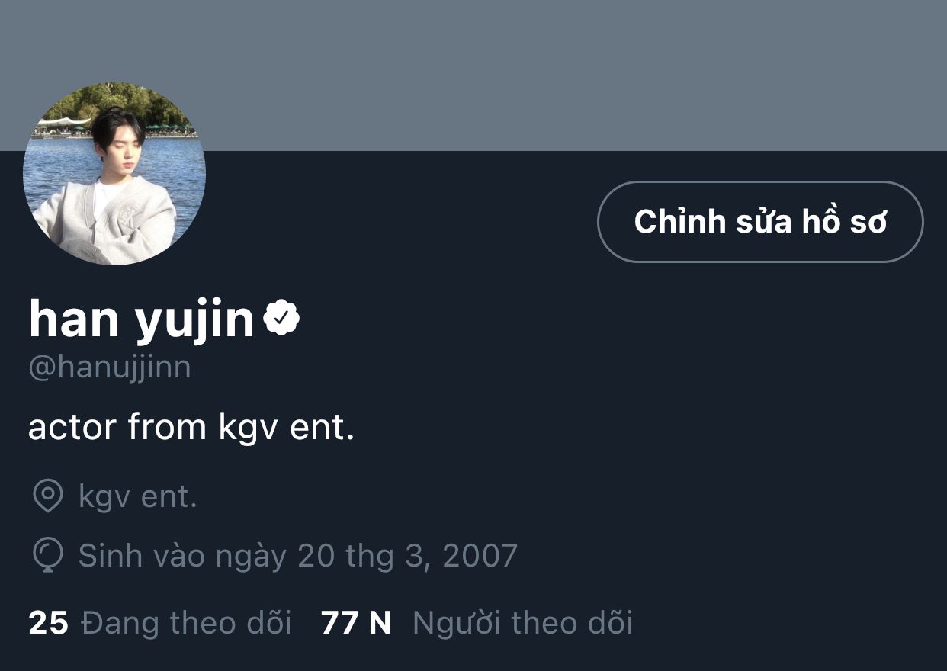The width and height of the screenshot is (947, 671).
Task: Click the 'Chỉnh sửa hồ sơ' edit profile button
Action: (x=760, y=222)
